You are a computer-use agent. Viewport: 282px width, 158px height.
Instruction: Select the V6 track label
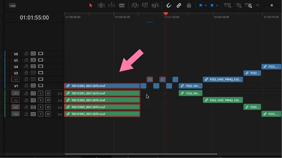16,54
